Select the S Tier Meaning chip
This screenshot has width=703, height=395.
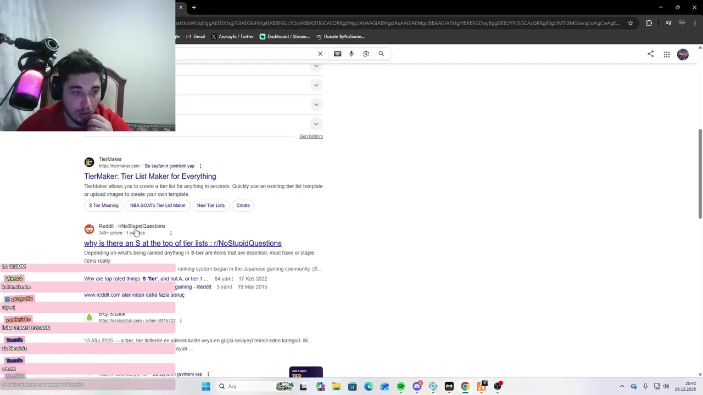(x=104, y=206)
